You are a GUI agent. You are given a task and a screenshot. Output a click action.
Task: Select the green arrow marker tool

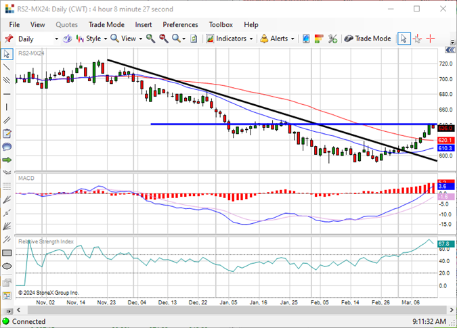tap(7, 160)
